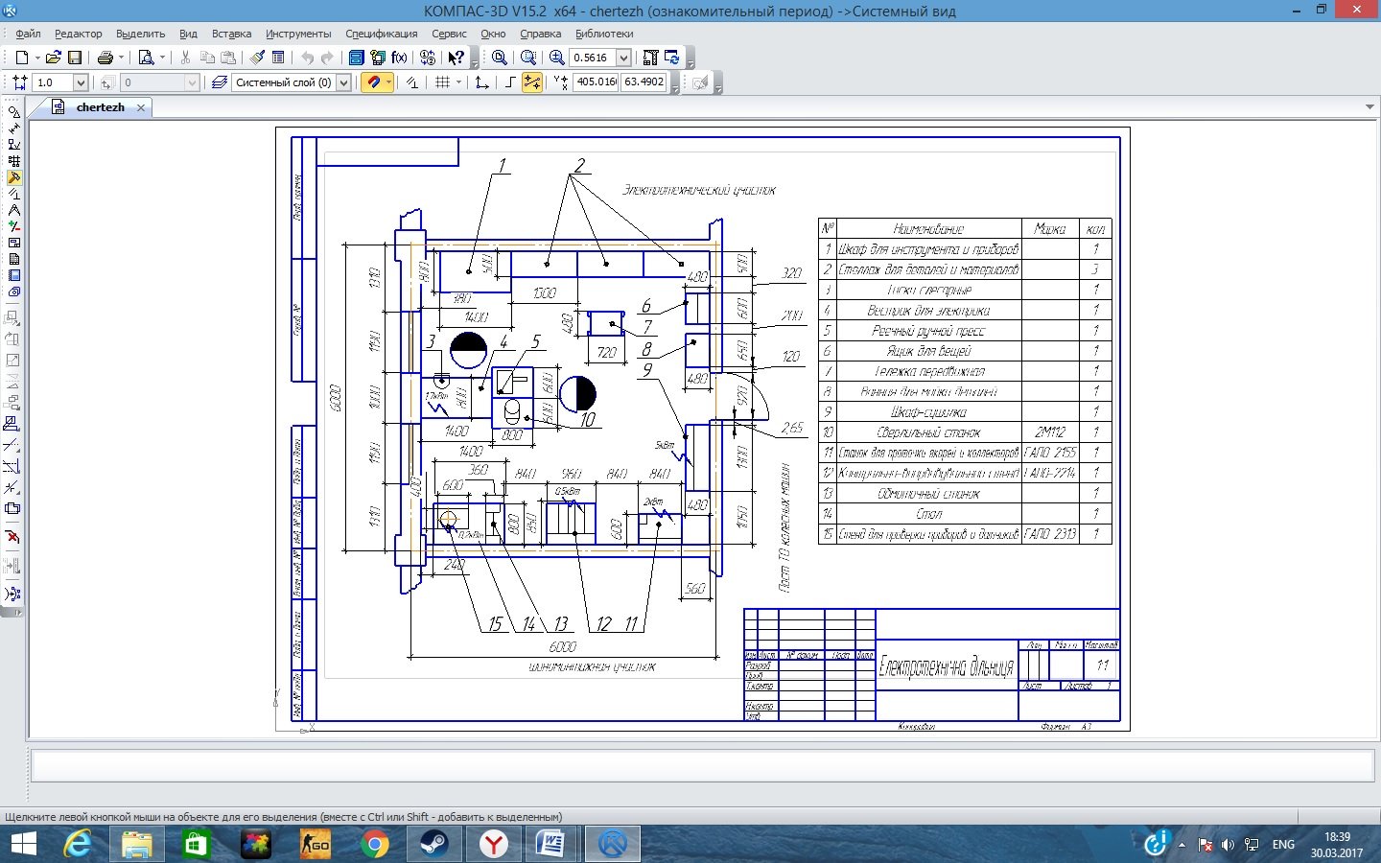Open the Инструменты menu
Image resolution: width=1381 pixels, height=863 pixels.
[x=298, y=34]
